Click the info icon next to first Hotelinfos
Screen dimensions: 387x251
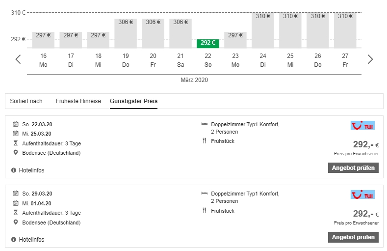tap(14, 170)
